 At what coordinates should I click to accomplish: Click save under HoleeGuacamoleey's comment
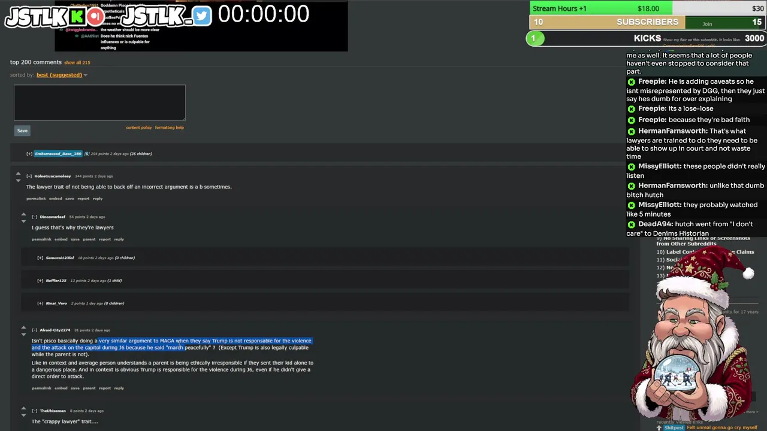pyautogui.click(x=70, y=199)
